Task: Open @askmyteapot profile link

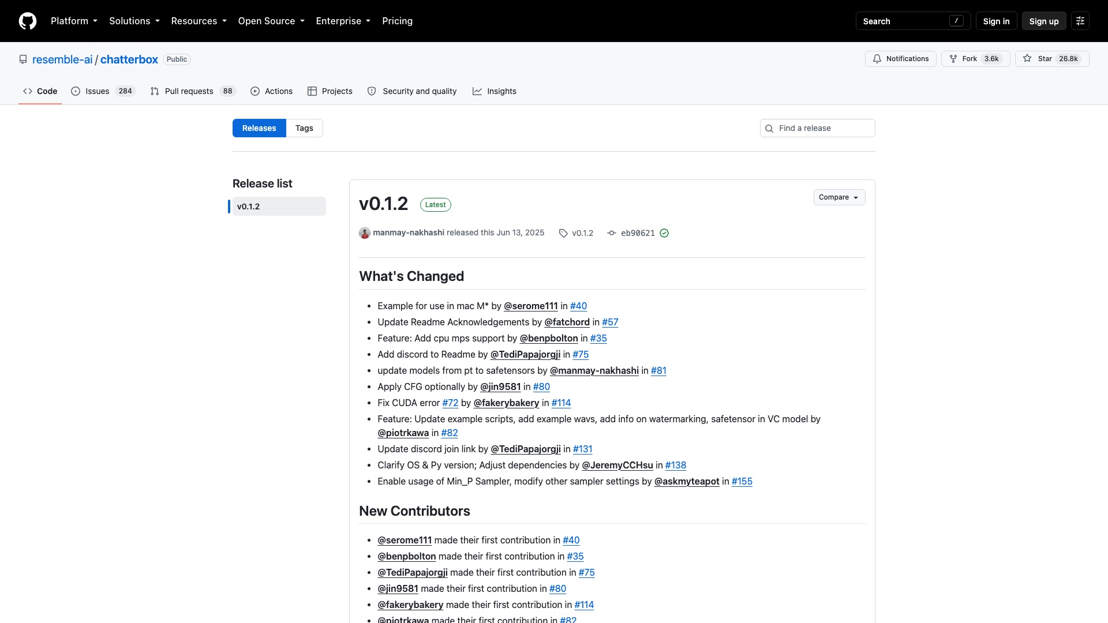Action: [687, 481]
